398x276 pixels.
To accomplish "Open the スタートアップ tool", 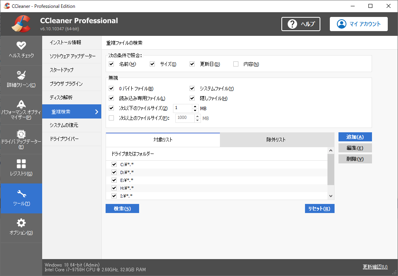I will pos(72,70).
